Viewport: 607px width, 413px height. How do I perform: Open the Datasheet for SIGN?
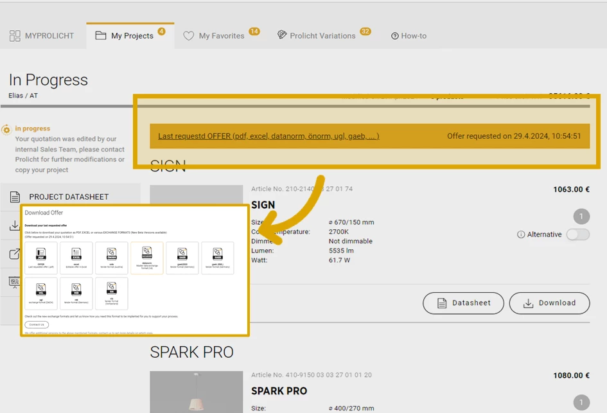tap(463, 303)
